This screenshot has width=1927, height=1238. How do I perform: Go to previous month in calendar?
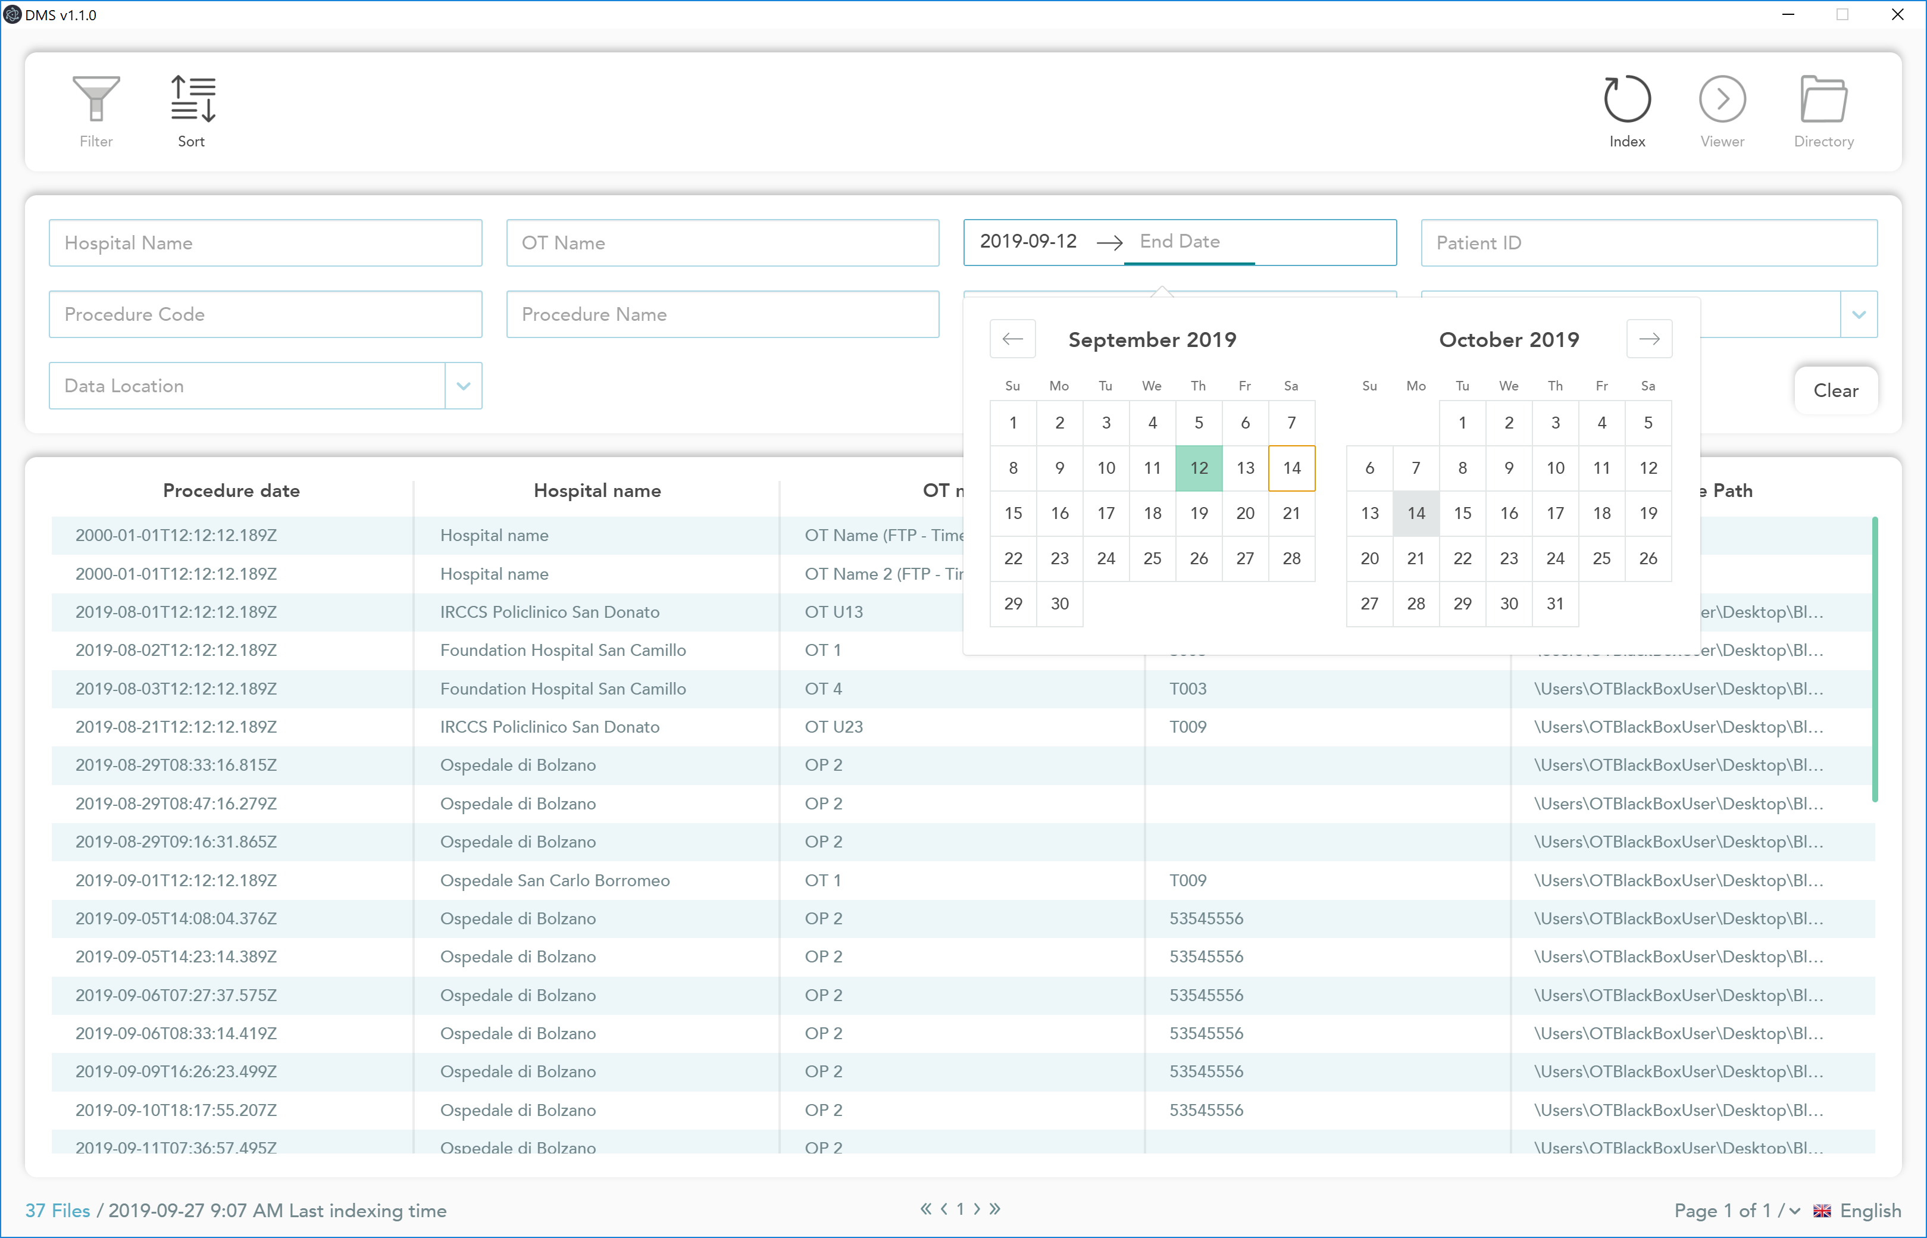coord(1012,339)
